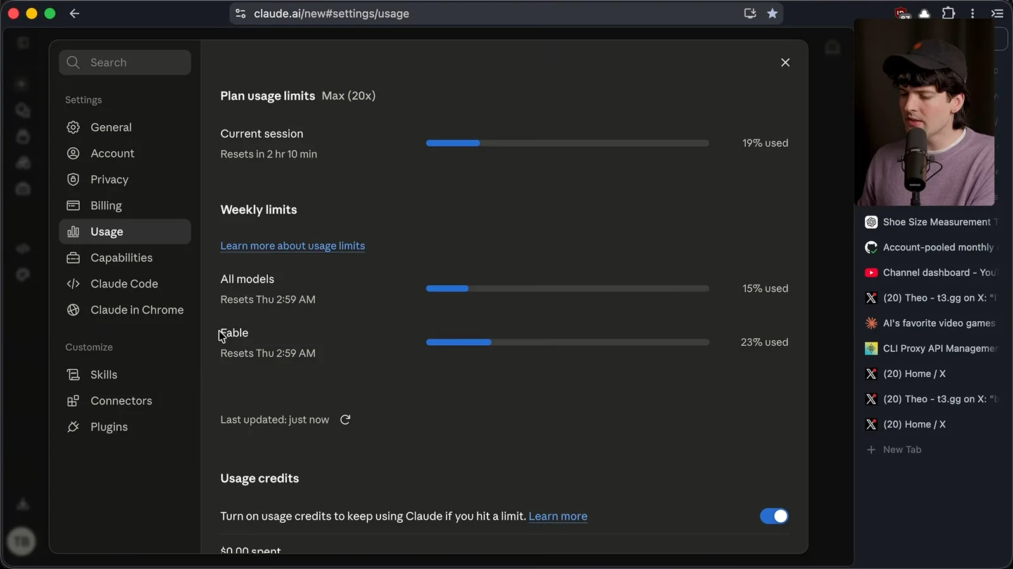Open the browser three-dot menu
The image size is (1013, 569).
point(972,13)
